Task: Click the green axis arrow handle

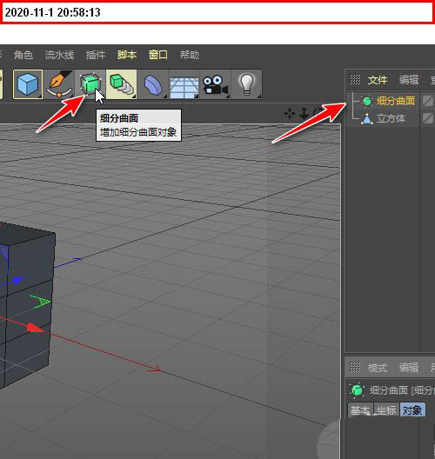Action: coord(40,302)
